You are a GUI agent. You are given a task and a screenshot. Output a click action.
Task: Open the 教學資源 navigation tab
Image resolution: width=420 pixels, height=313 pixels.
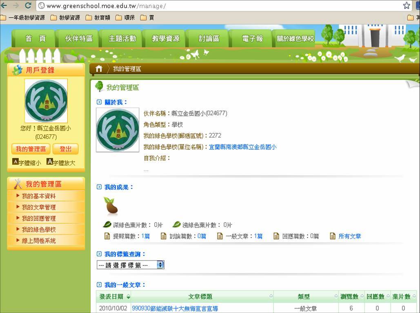pyautogui.click(x=165, y=39)
